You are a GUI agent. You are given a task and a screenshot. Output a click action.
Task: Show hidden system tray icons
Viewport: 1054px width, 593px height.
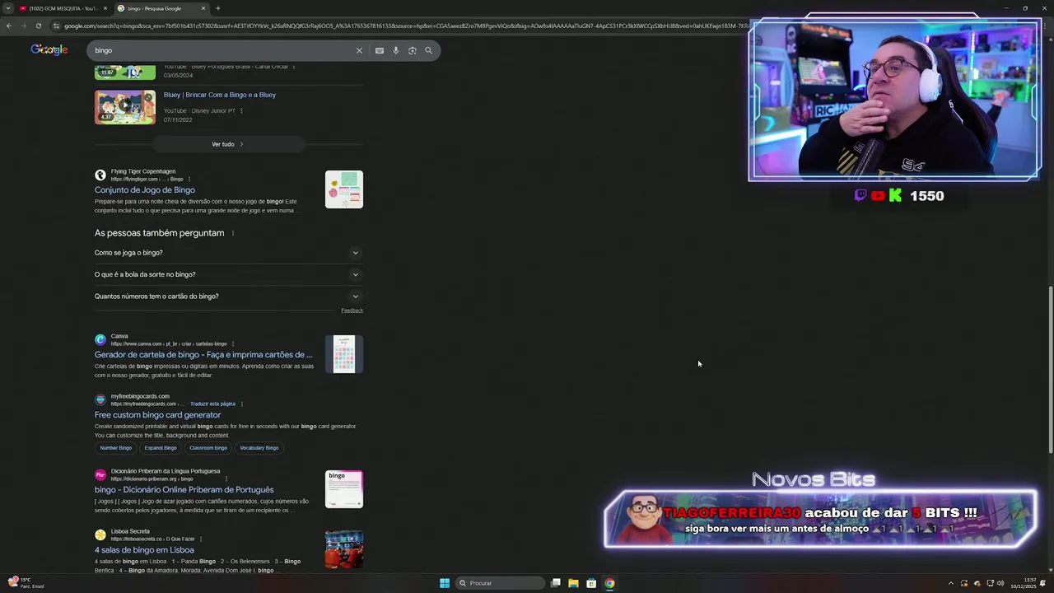coord(950,583)
